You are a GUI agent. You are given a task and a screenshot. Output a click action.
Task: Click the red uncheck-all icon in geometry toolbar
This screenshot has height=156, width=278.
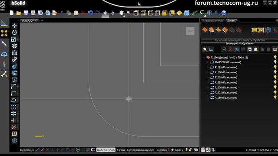(231, 49)
